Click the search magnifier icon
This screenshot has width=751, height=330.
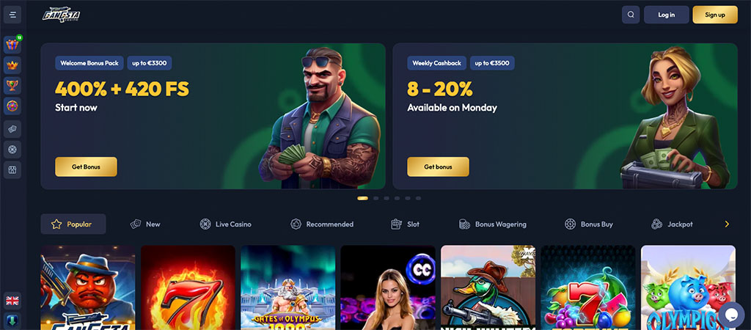coord(631,15)
